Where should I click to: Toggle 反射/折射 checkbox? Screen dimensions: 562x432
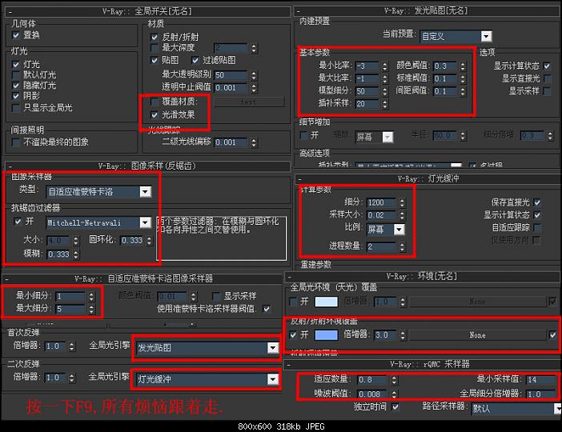click(x=155, y=37)
